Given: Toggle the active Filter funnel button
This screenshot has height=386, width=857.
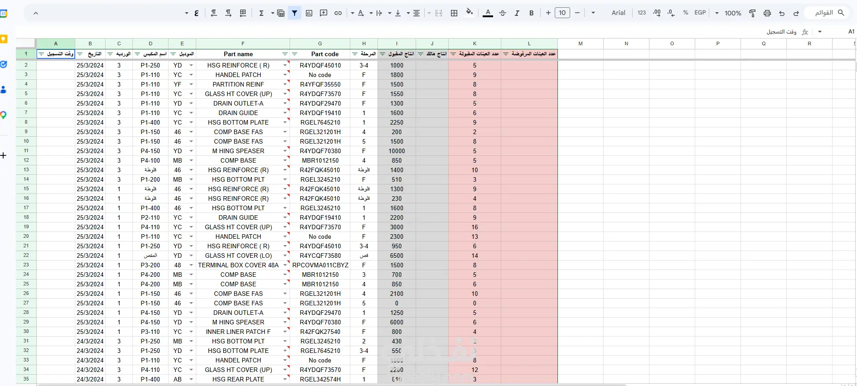Looking at the screenshot, I should tap(295, 13).
